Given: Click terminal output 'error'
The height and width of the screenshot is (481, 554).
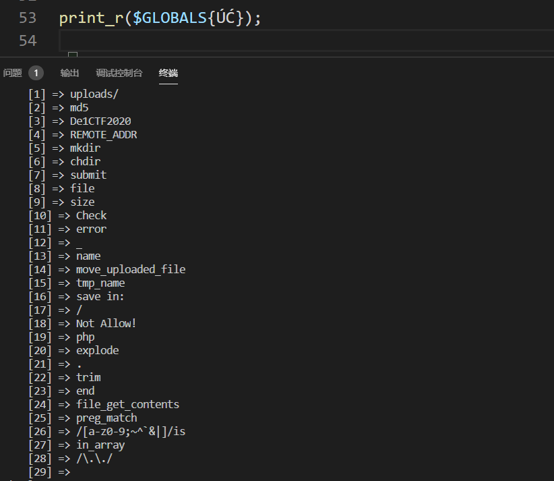Looking at the screenshot, I should click(91, 229).
